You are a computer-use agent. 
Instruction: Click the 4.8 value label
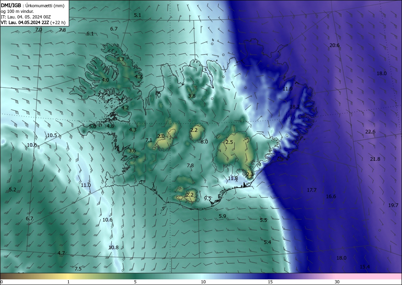[x=110, y=126]
